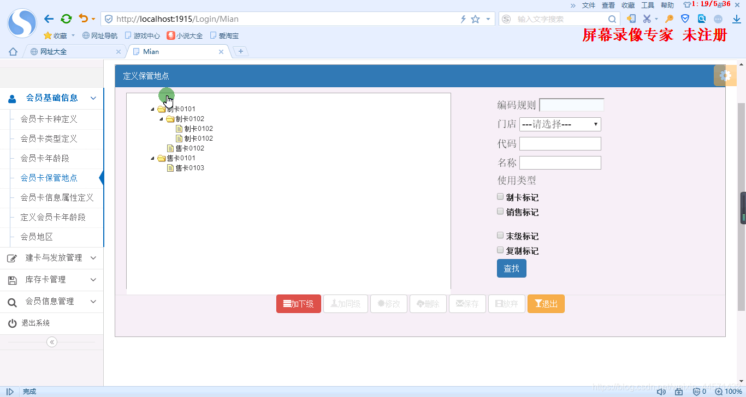Click the page vertical scrollbar

point(742,207)
